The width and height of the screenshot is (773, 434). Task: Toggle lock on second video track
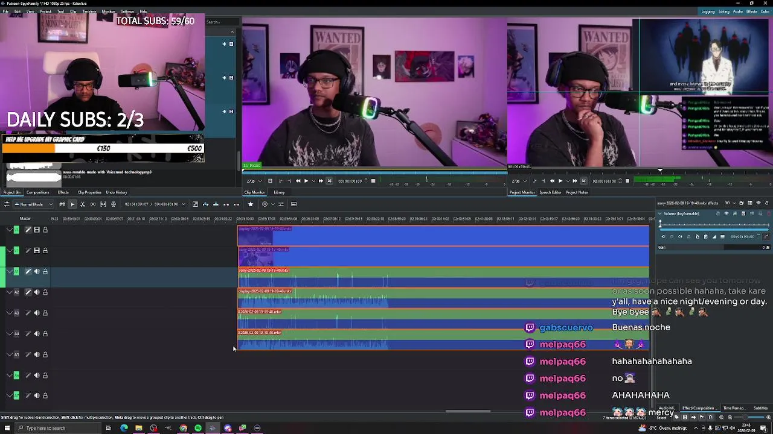pos(45,250)
